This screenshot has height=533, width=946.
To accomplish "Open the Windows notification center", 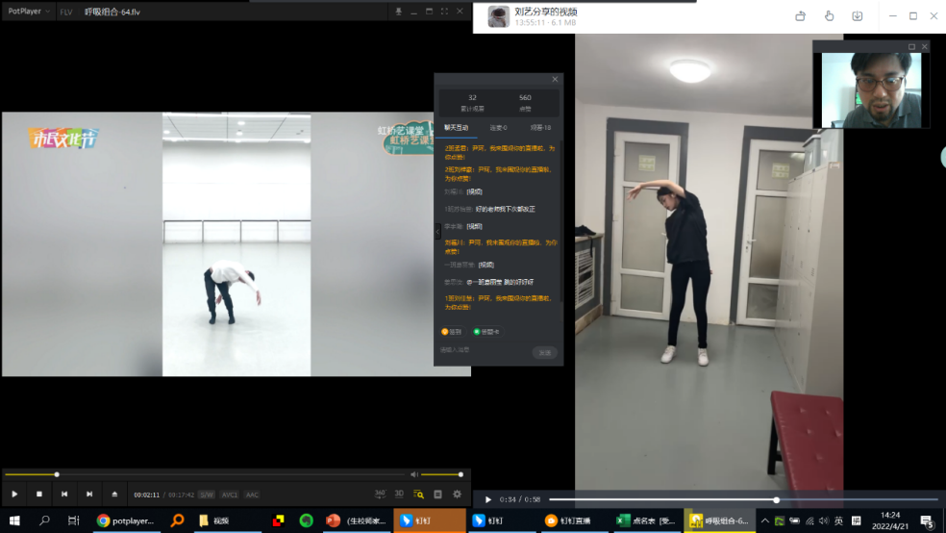I will [x=928, y=520].
